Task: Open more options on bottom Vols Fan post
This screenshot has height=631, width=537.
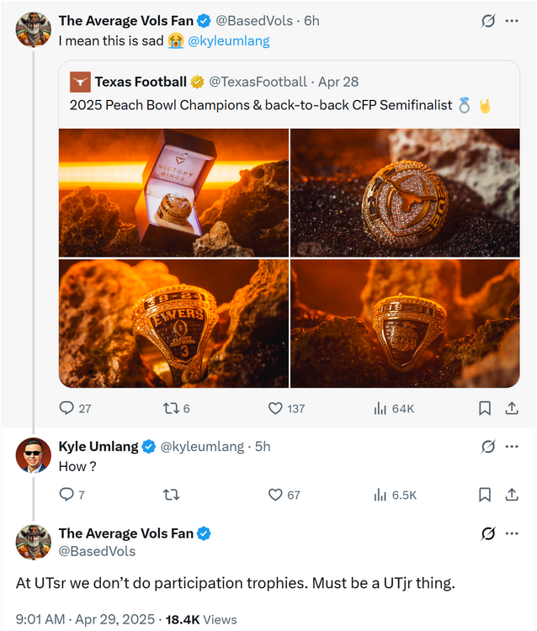Action: [512, 533]
